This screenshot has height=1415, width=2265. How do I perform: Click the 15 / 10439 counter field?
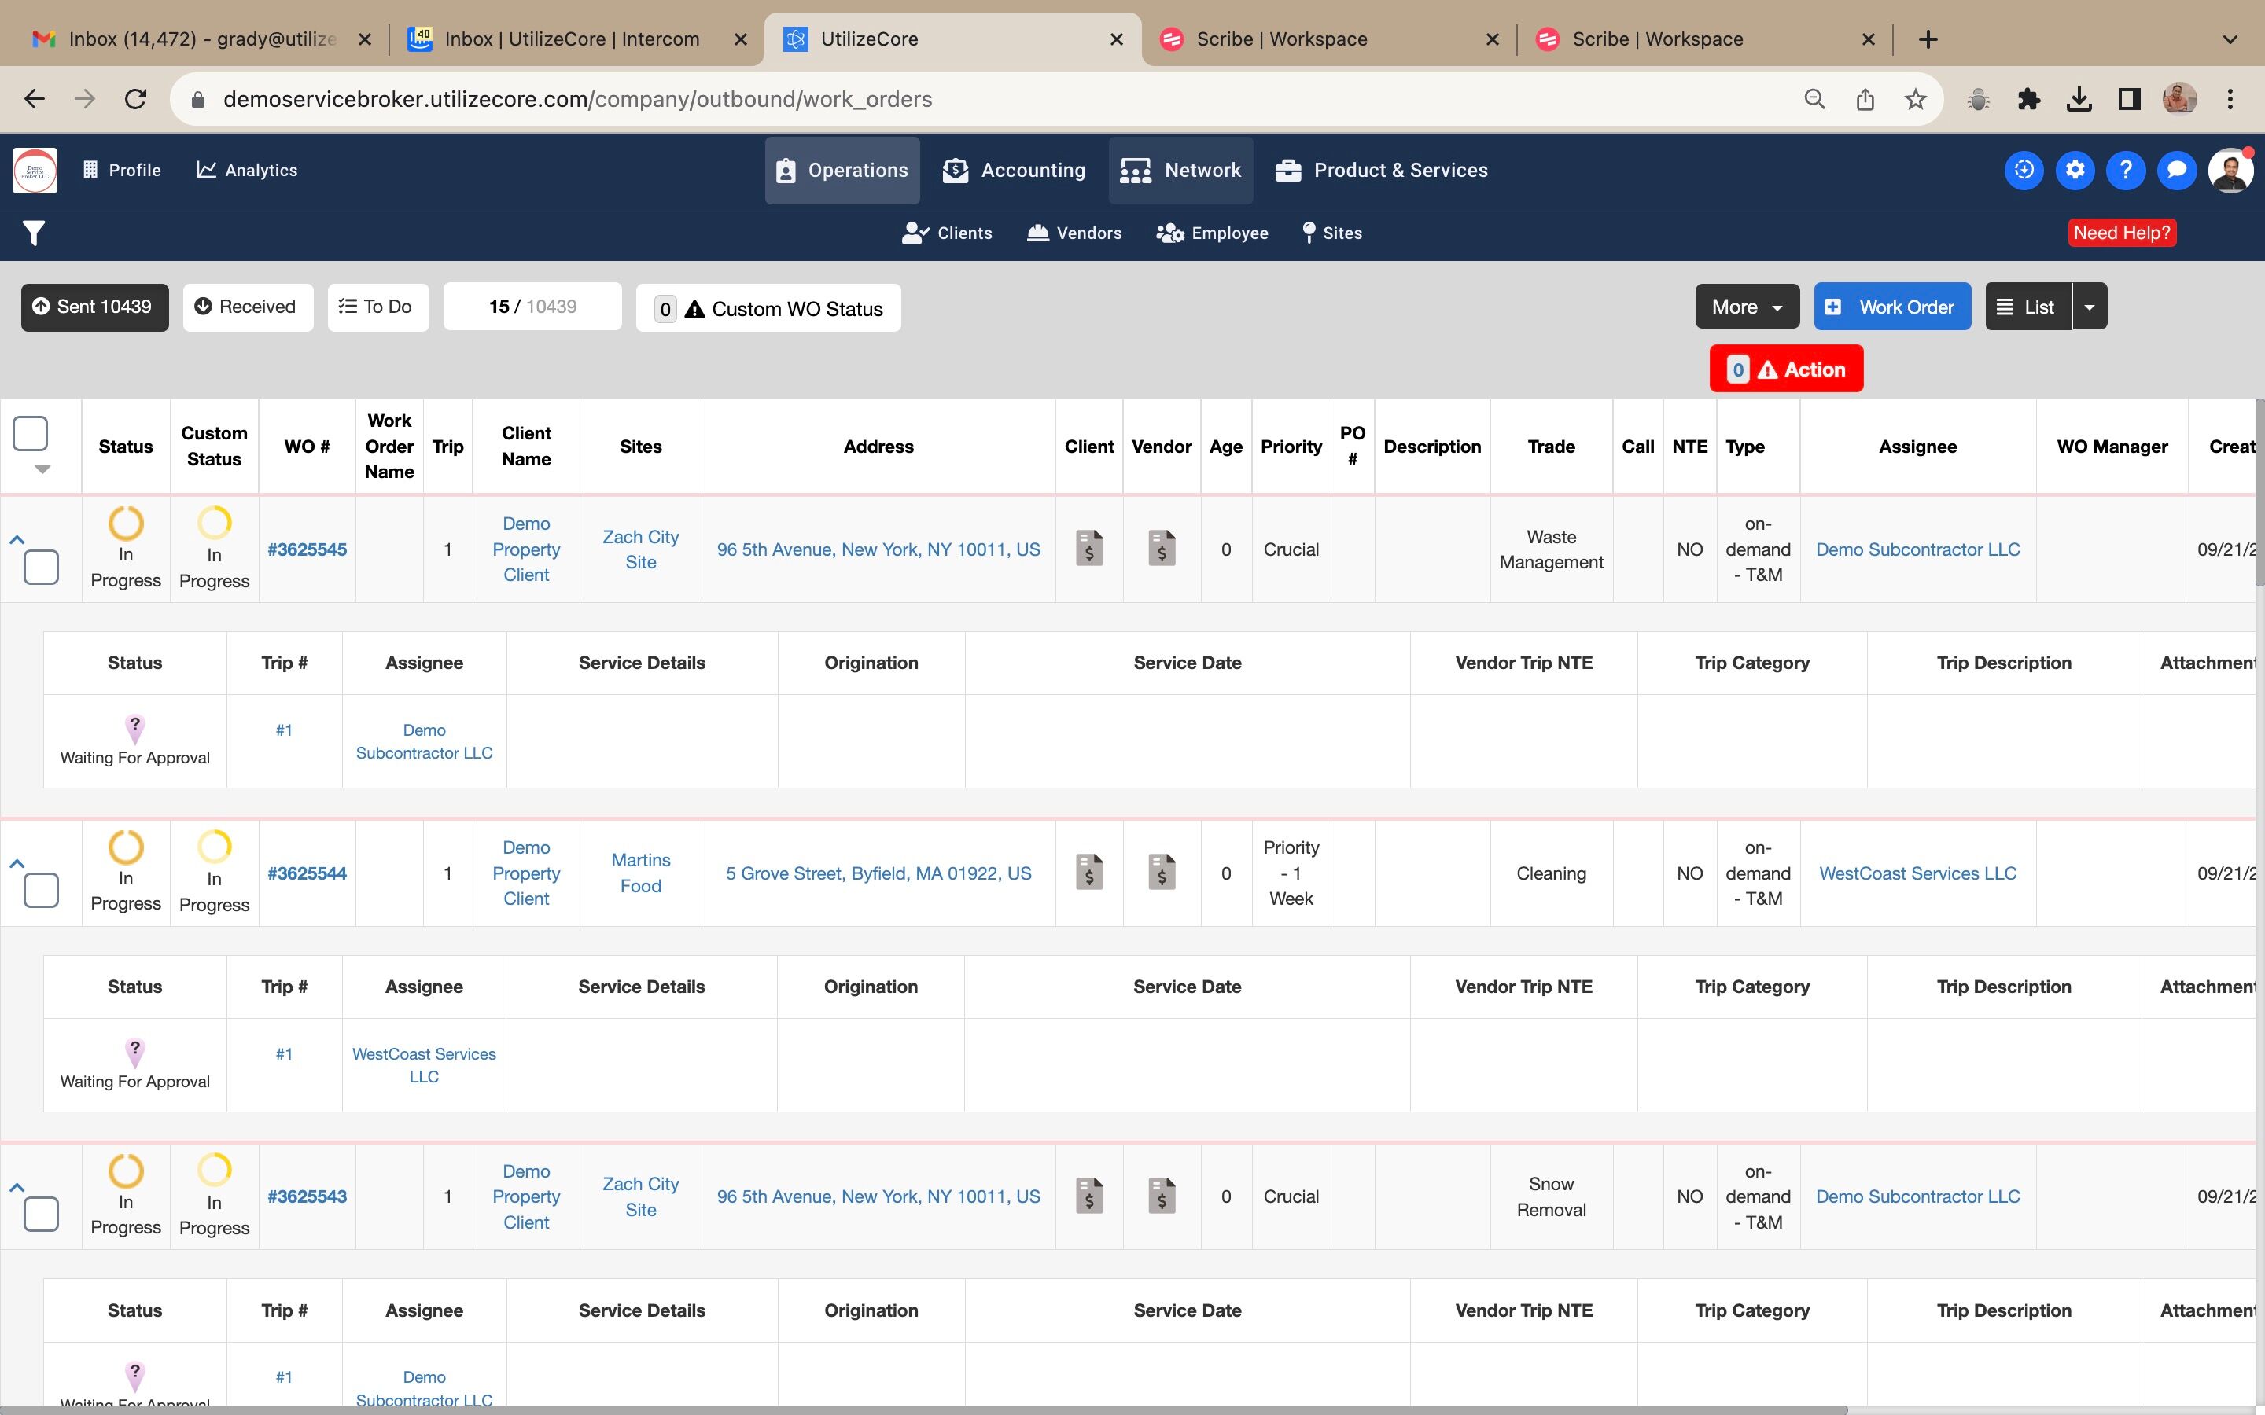(x=532, y=307)
